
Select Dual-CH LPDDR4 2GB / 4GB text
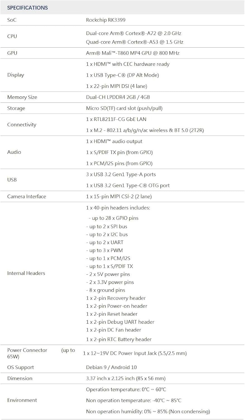[118, 97]
